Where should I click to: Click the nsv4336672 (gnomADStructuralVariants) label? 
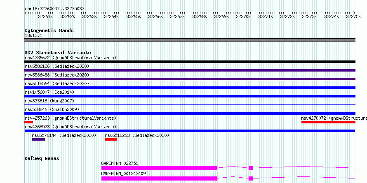point(71,58)
